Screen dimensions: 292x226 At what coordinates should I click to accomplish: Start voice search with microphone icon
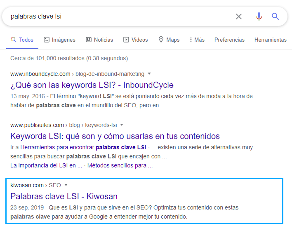click(259, 16)
